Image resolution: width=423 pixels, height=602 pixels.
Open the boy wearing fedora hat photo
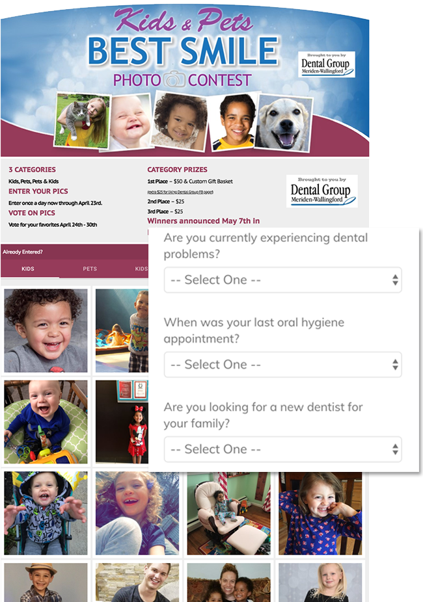coord(46,582)
